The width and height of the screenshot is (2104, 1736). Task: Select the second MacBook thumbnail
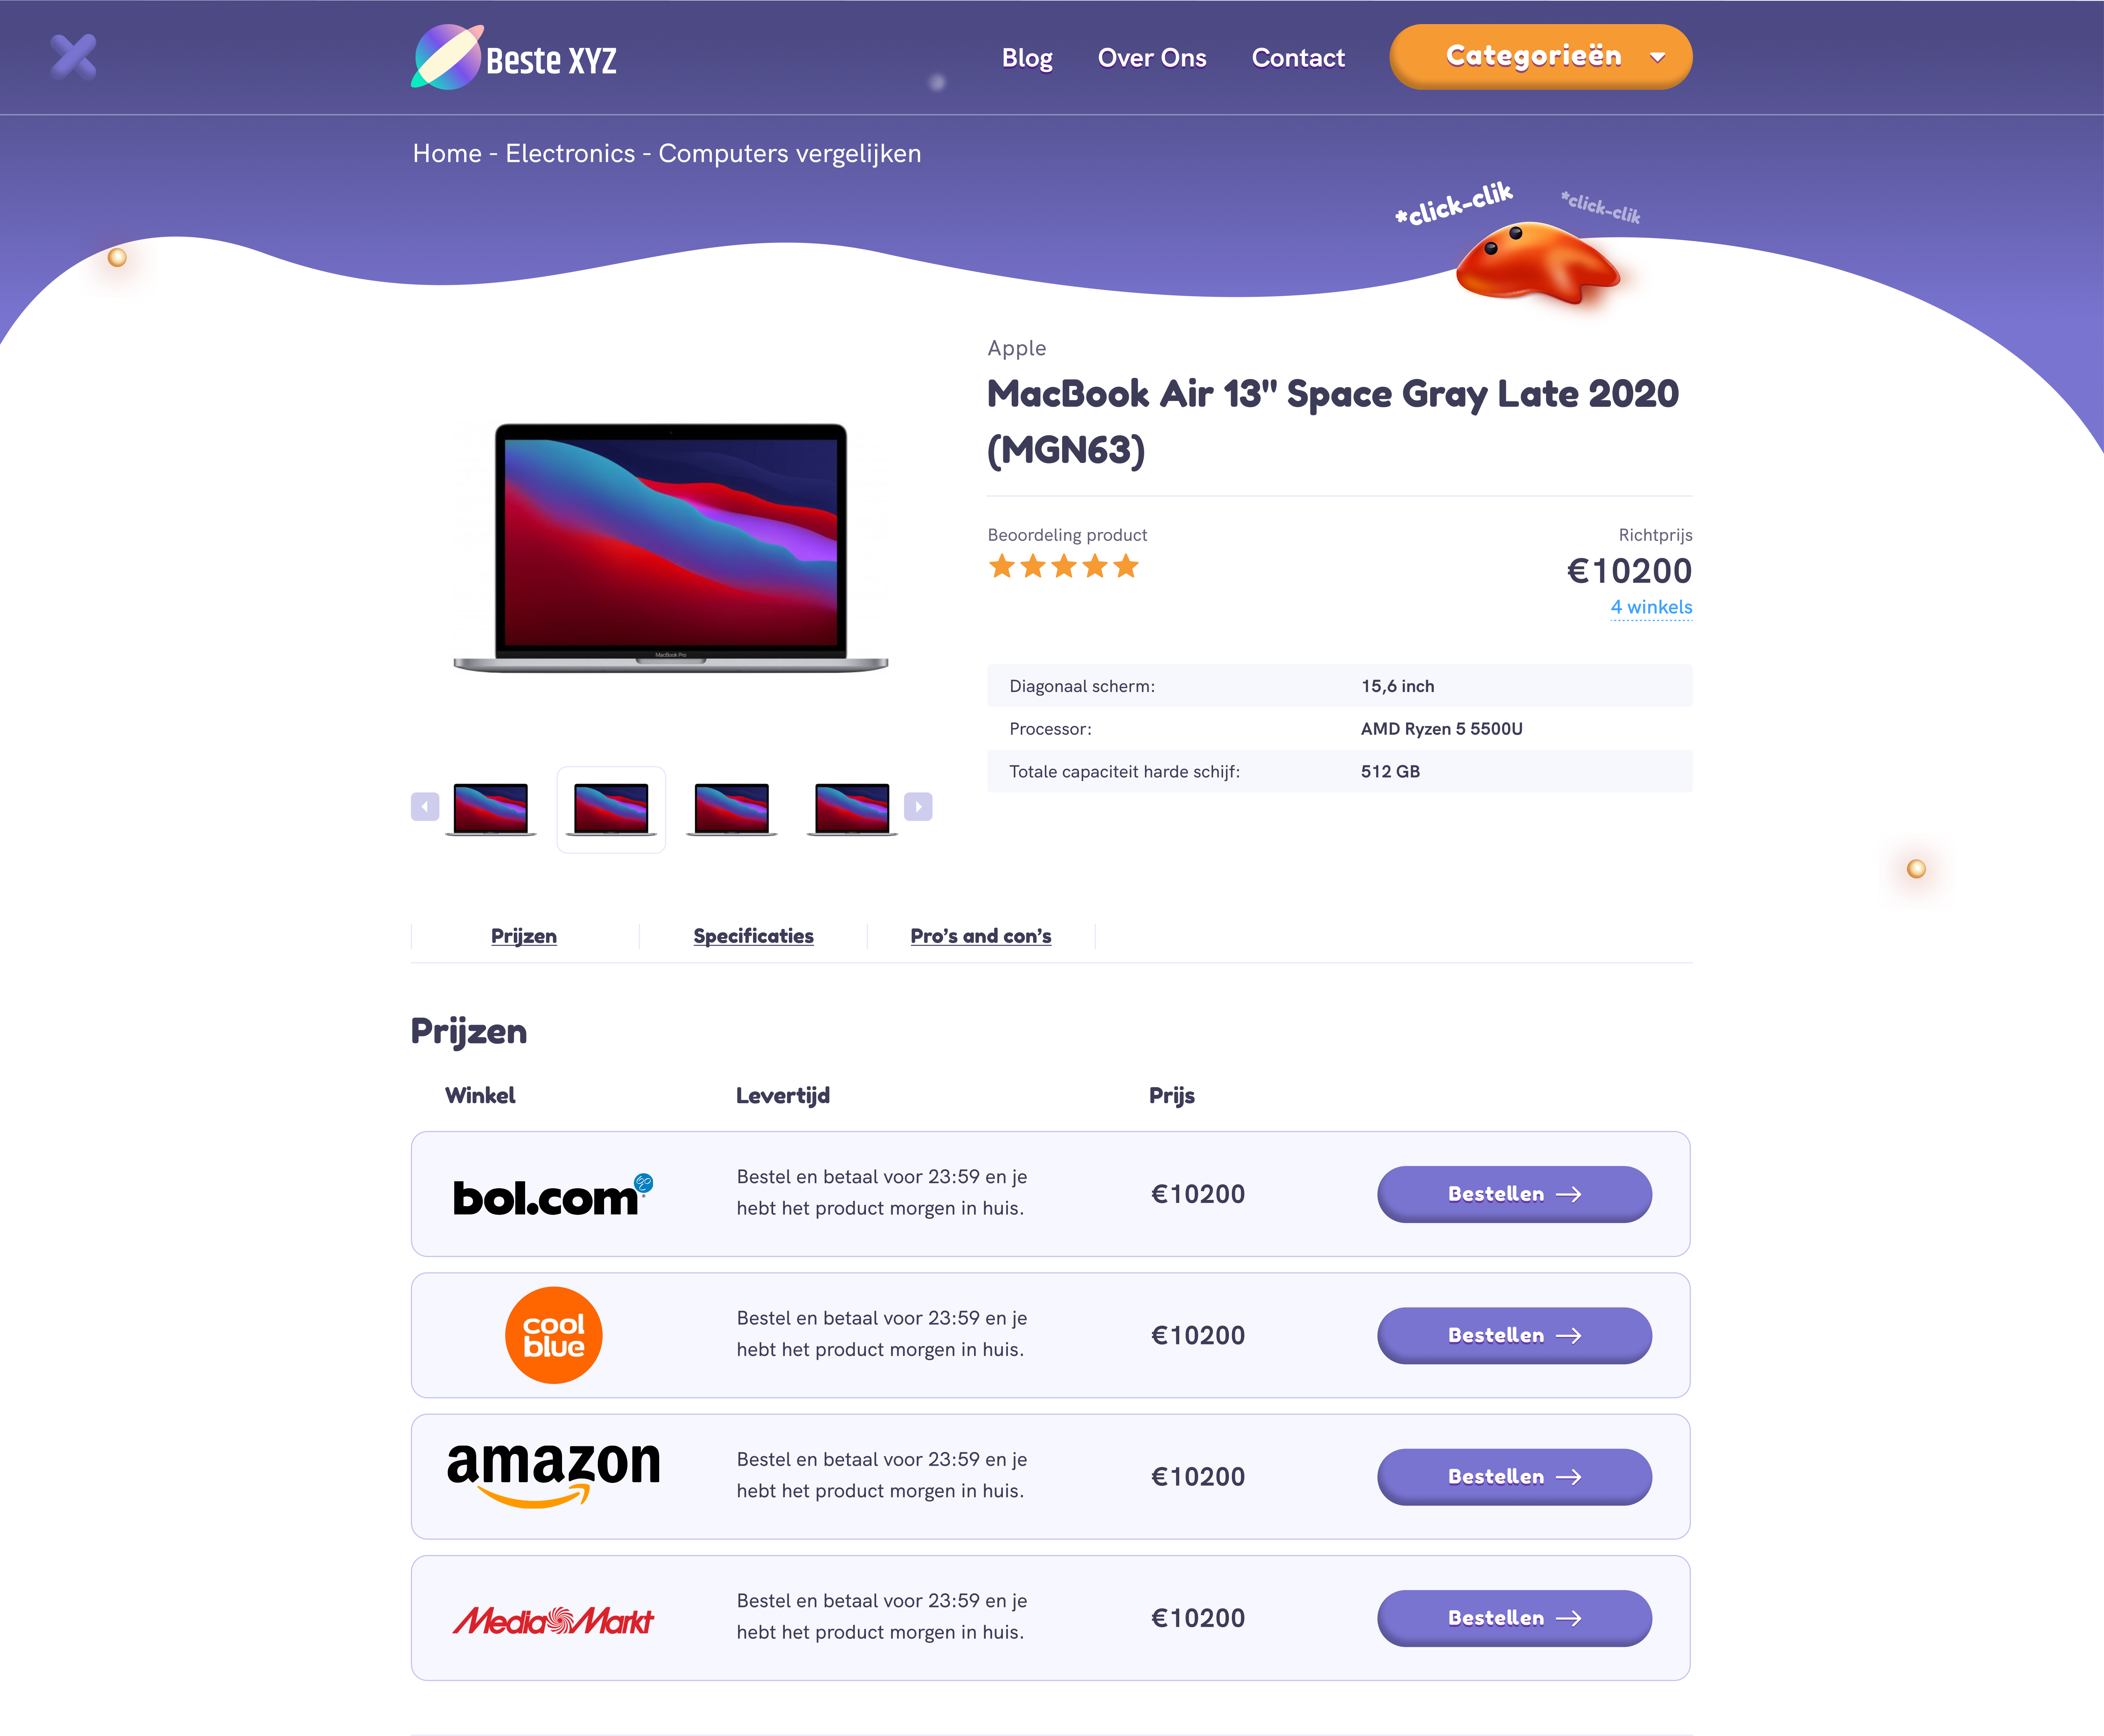click(x=611, y=809)
